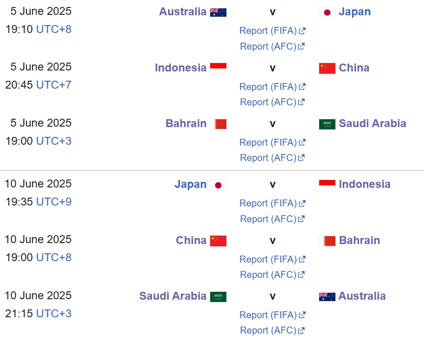This screenshot has width=424, height=347.
Task: Click Japan flag beside Australia v Japan
Action: [327, 12]
